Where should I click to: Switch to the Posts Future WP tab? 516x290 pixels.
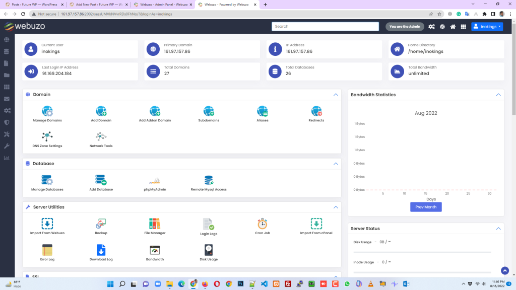34,5
